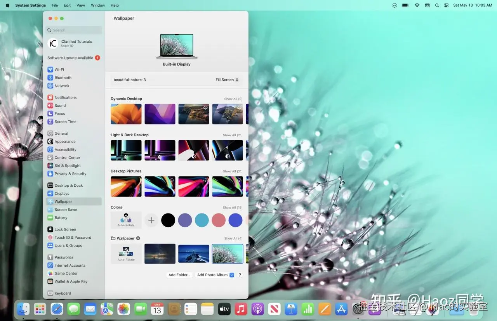The width and height of the screenshot is (497, 321).
Task: Show all Wallpaper folder images
Action: coord(233,238)
